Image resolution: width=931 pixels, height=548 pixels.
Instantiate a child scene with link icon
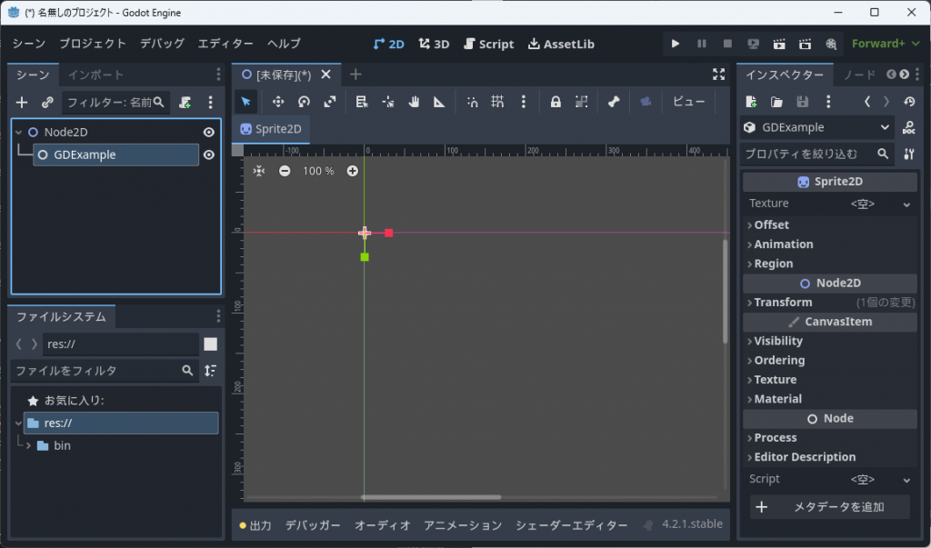[x=47, y=102]
